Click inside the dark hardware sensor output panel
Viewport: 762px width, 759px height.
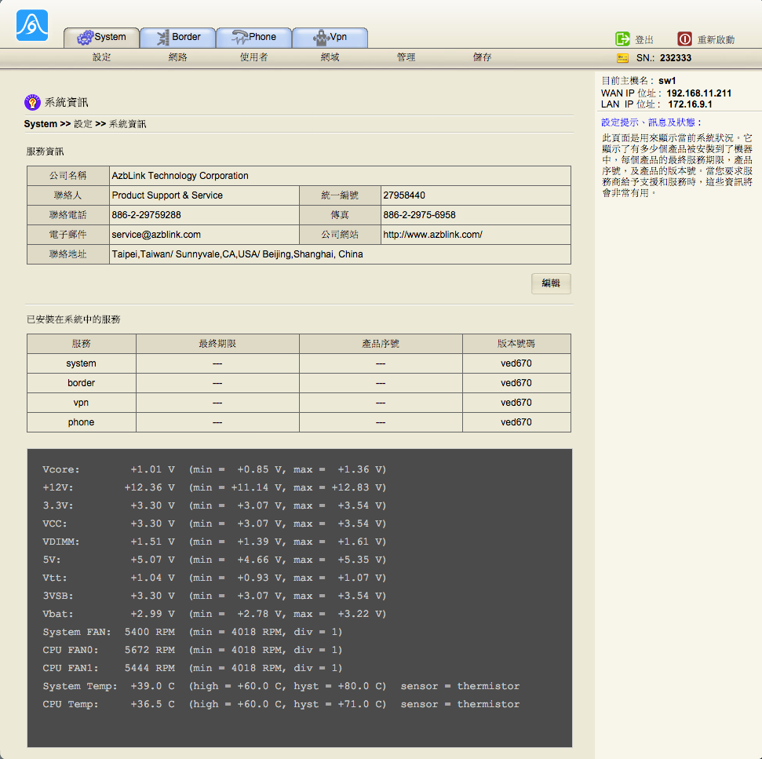click(300, 598)
